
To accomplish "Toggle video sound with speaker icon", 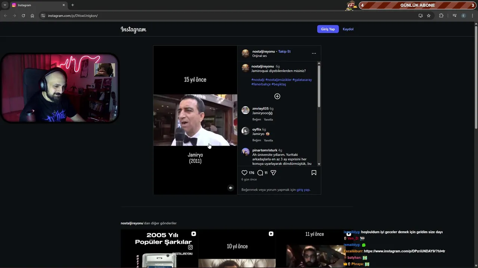I will 230,188.
